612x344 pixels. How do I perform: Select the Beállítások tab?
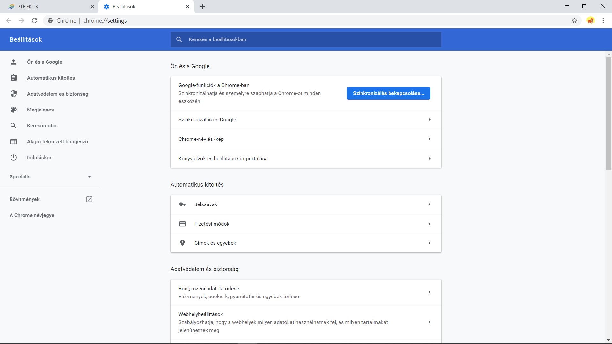tap(147, 7)
